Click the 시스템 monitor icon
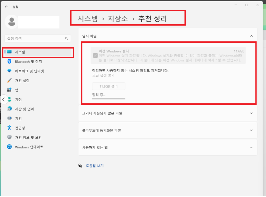The image size is (266, 197). click(9, 52)
